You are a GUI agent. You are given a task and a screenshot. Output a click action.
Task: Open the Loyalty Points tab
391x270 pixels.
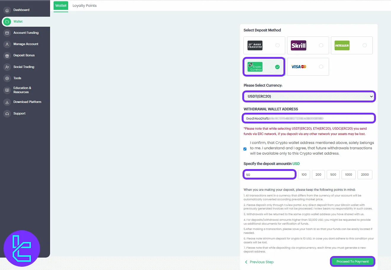tap(85, 6)
